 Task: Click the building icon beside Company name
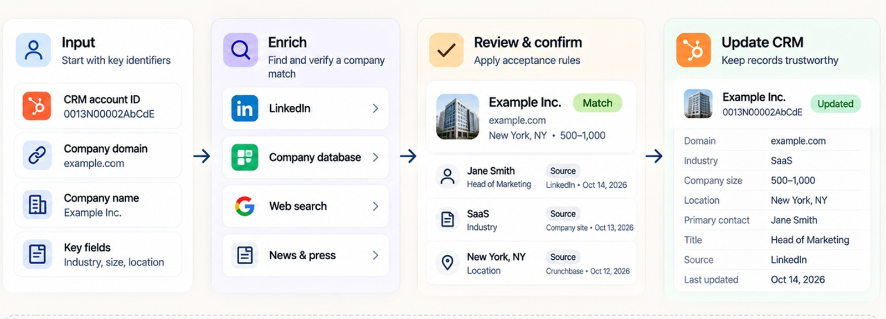tap(37, 205)
